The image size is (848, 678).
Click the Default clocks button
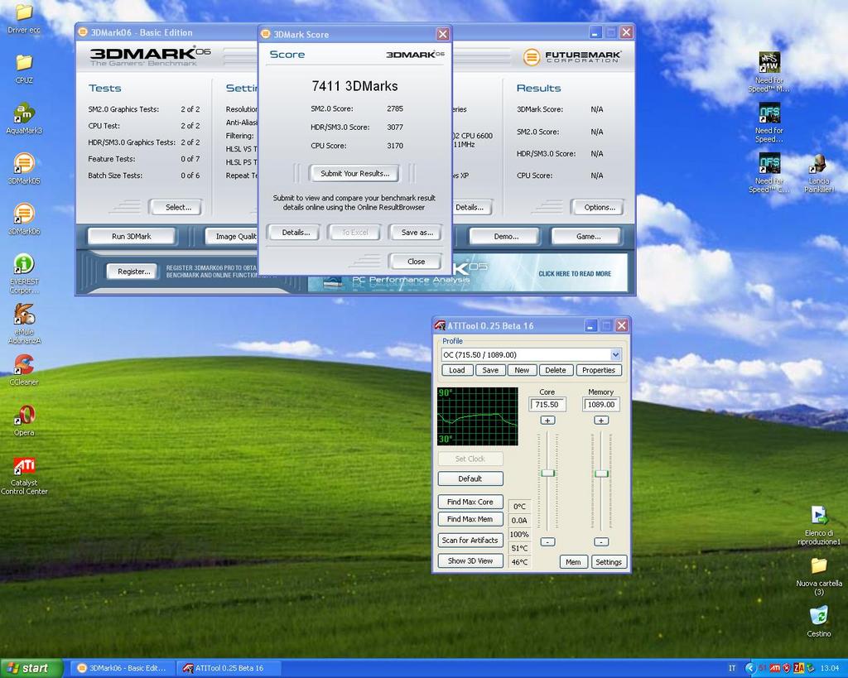click(470, 478)
